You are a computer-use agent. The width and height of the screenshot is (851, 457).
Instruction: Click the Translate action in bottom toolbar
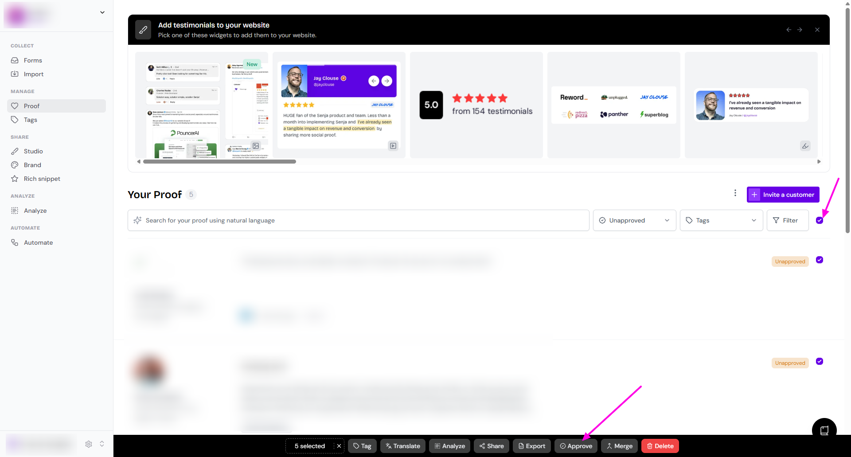point(402,446)
